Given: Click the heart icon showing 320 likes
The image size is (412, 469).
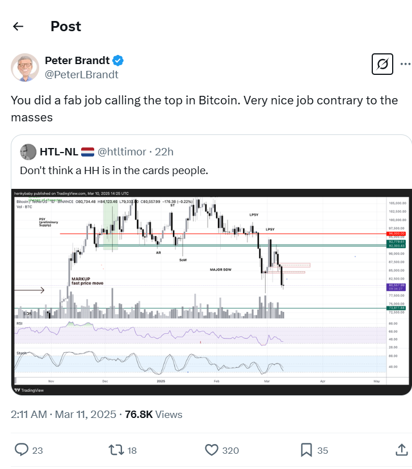Looking at the screenshot, I should pyautogui.click(x=211, y=450).
